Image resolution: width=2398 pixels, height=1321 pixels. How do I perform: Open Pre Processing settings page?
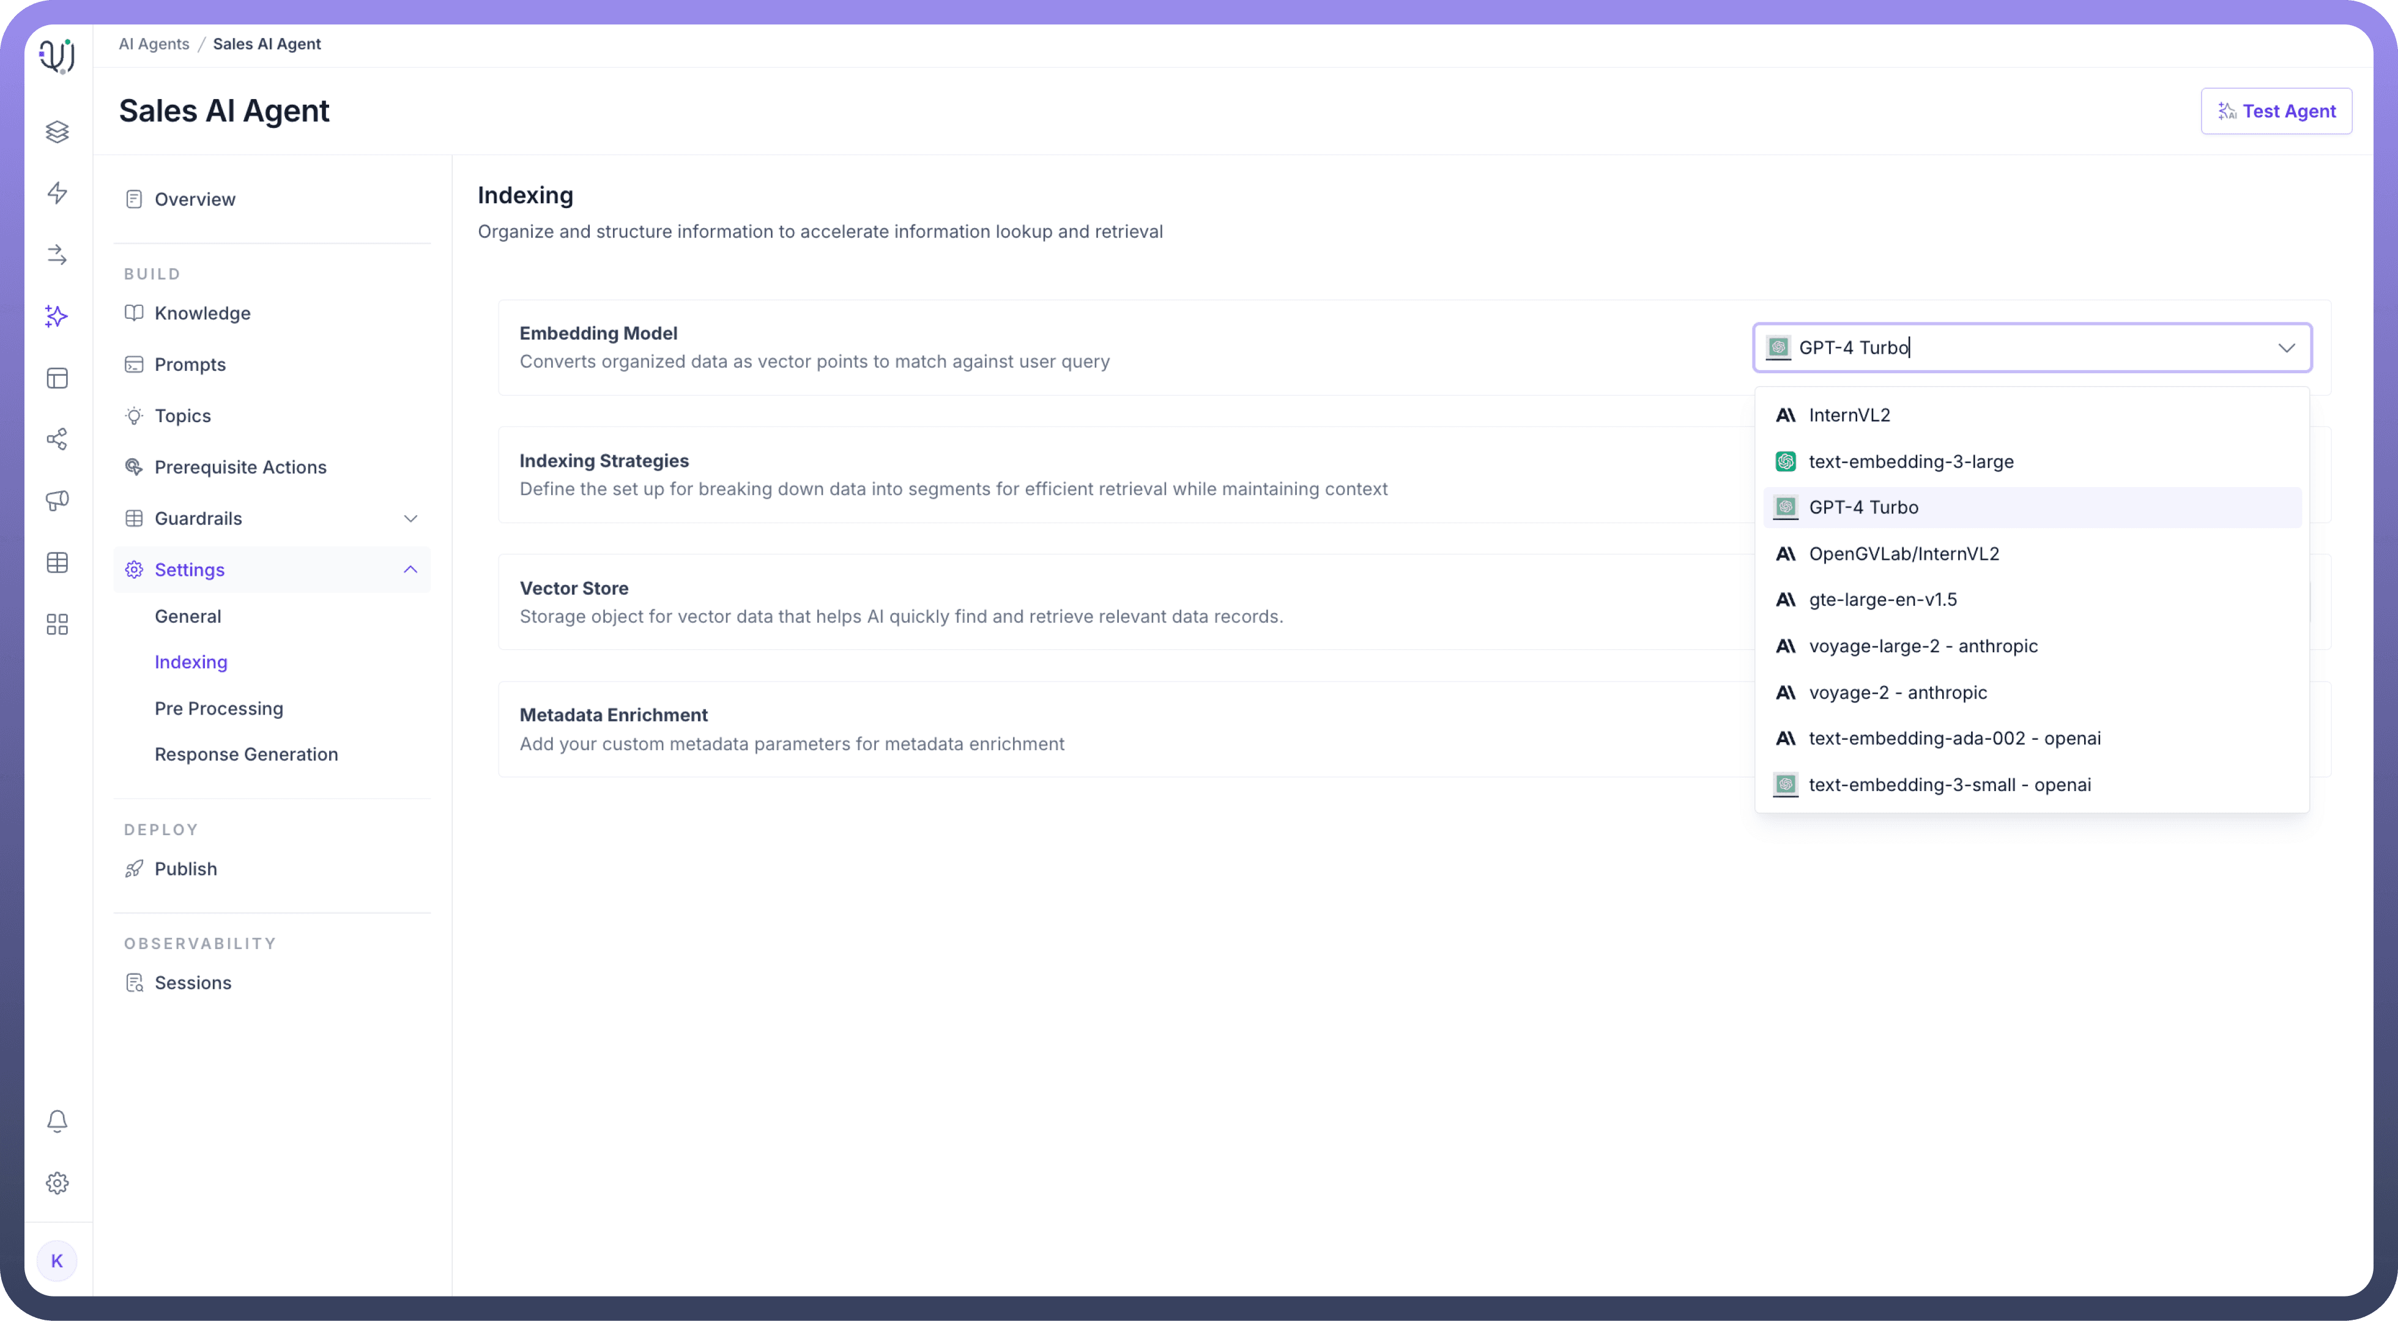click(219, 709)
